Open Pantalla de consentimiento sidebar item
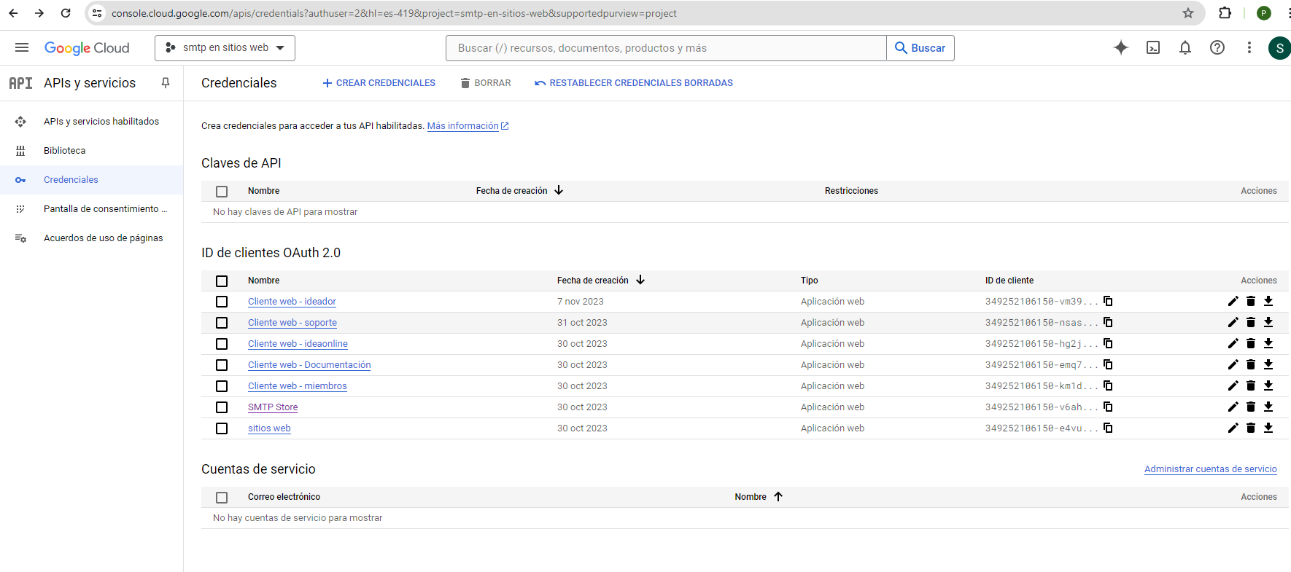The width and height of the screenshot is (1291, 572). (x=105, y=209)
